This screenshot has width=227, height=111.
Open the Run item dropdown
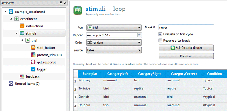pyautogui.click(x=114, y=27)
